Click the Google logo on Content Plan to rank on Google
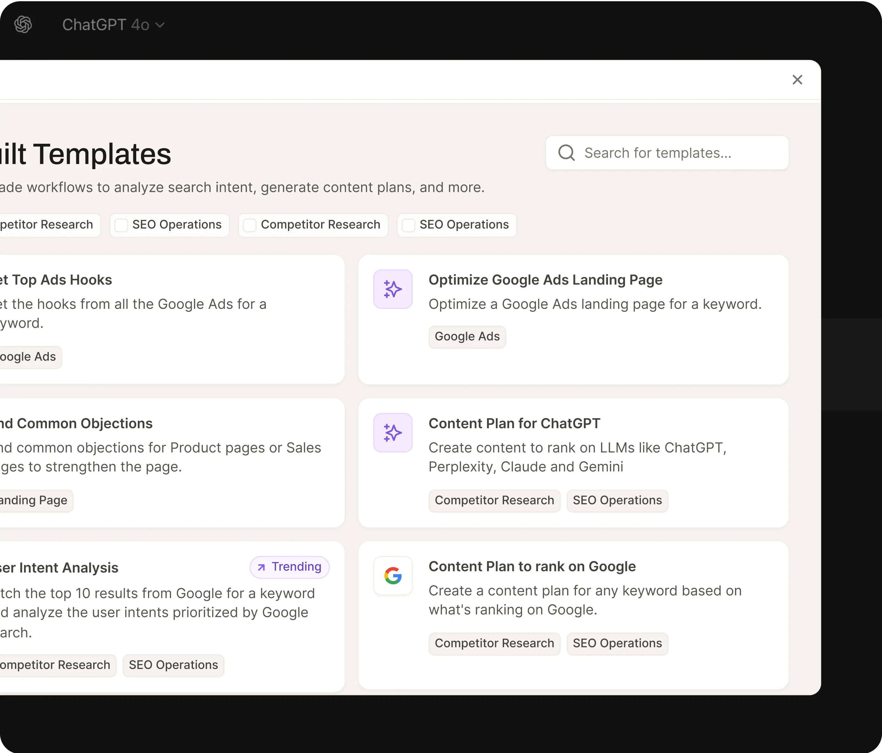This screenshot has width=882, height=753. pos(393,576)
